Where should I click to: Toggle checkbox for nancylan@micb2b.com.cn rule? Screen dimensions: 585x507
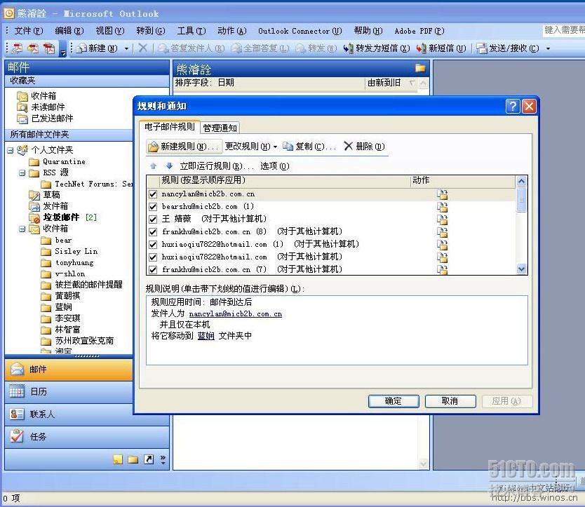[153, 194]
